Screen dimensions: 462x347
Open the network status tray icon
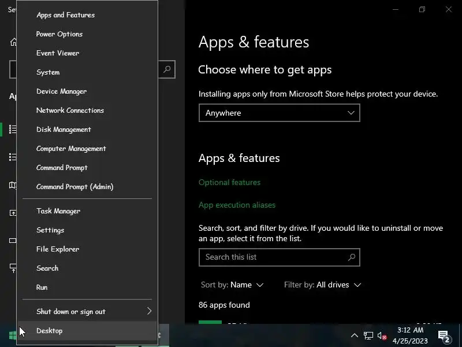368,335
